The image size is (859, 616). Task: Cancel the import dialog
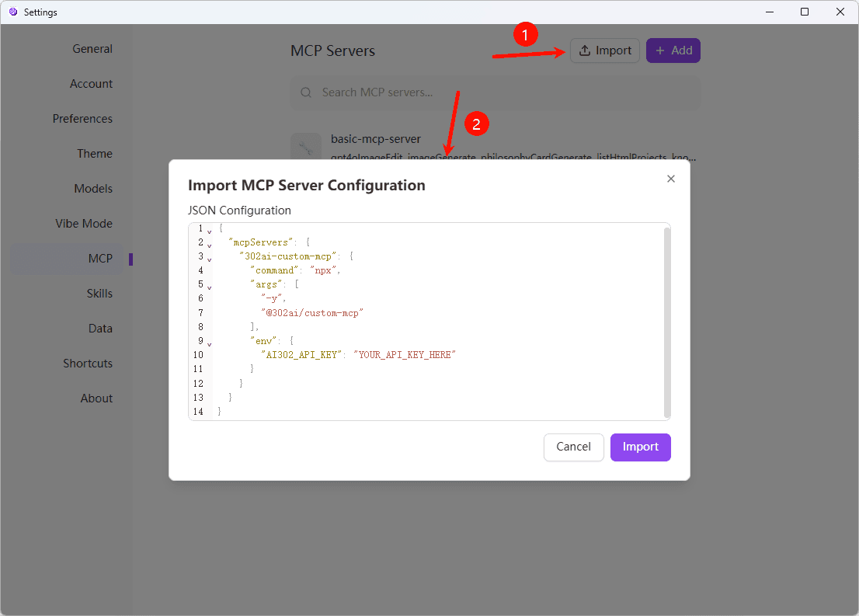[573, 447]
